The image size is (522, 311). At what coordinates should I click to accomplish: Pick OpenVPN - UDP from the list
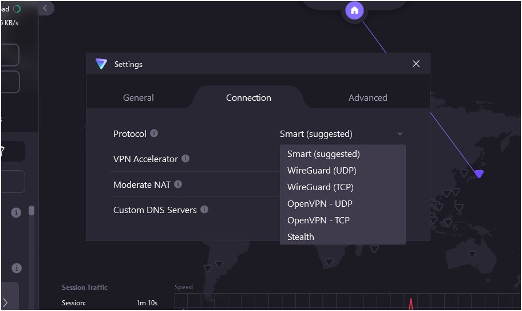342,204
